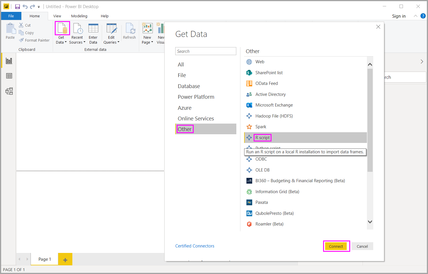Screen dimensions: 428x274
Task: Choose the All category in Get Data
Action: tap(206, 64)
